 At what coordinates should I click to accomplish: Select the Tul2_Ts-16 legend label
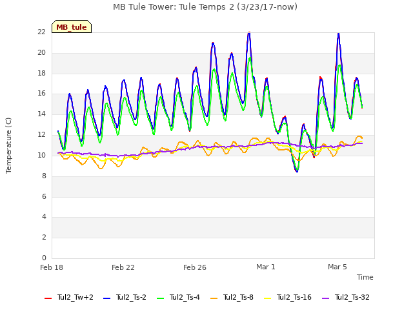tap(294, 297)
